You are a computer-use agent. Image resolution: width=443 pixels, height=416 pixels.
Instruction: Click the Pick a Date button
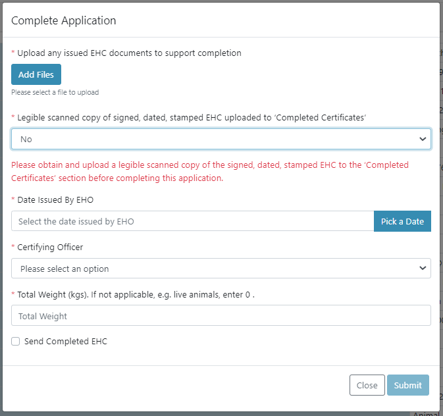(402, 221)
